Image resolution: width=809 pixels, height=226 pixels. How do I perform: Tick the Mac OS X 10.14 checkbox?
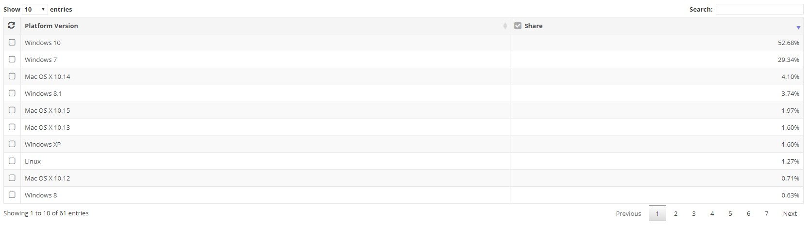[x=12, y=76]
